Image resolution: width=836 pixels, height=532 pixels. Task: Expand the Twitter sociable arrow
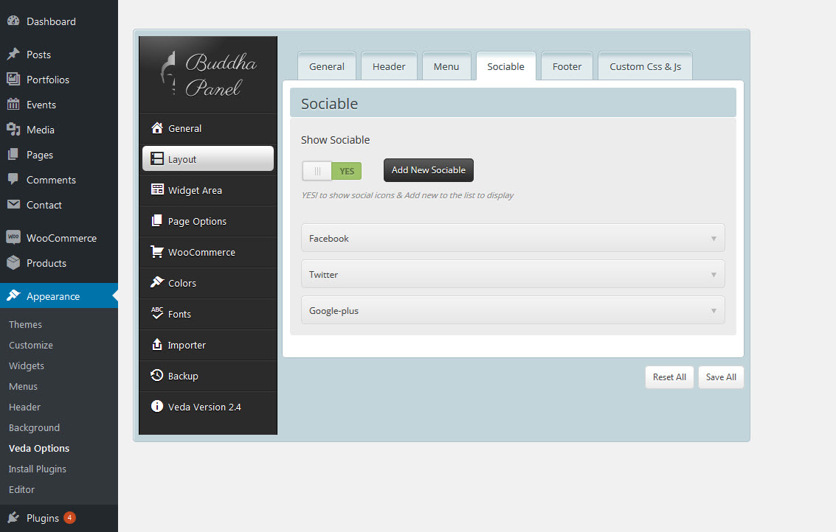[714, 275]
